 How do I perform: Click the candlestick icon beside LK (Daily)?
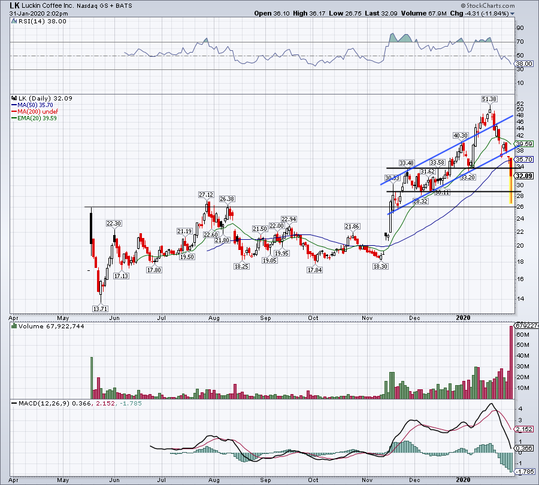14,98
